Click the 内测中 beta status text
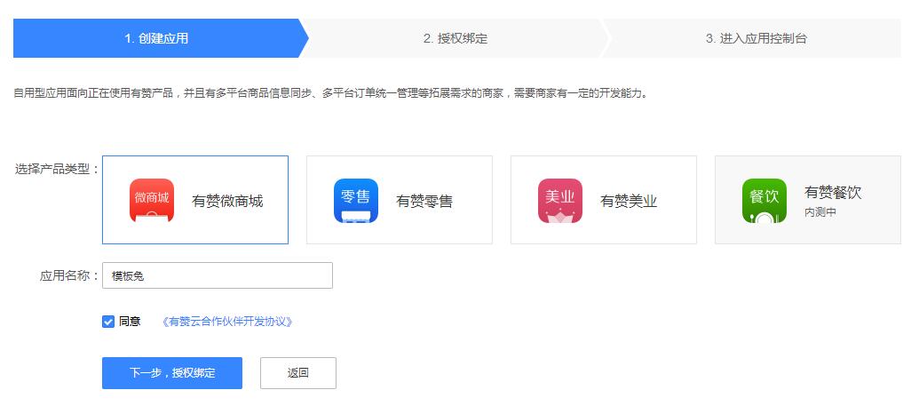This screenshot has height=406, width=911. (820, 213)
